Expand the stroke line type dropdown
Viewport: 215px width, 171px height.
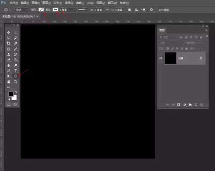pyautogui.click(x=82, y=10)
